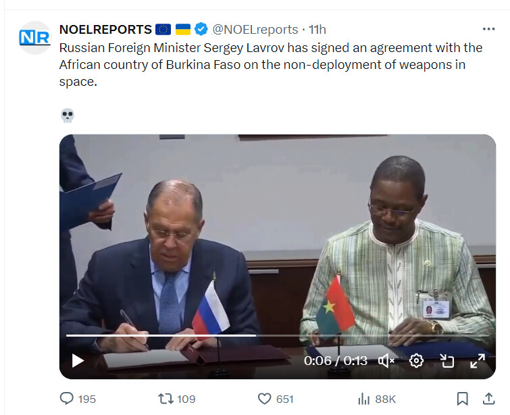Open the tweet's 11h timestamp

(x=317, y=30)
